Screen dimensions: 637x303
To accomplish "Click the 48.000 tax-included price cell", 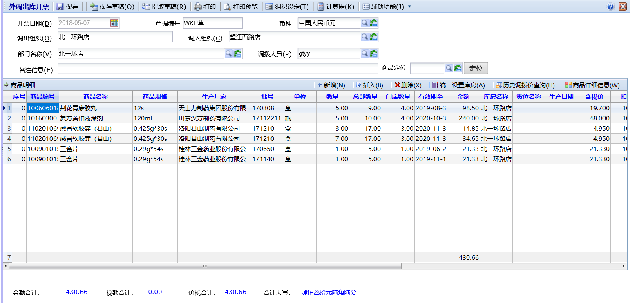I will click(594, 118).
